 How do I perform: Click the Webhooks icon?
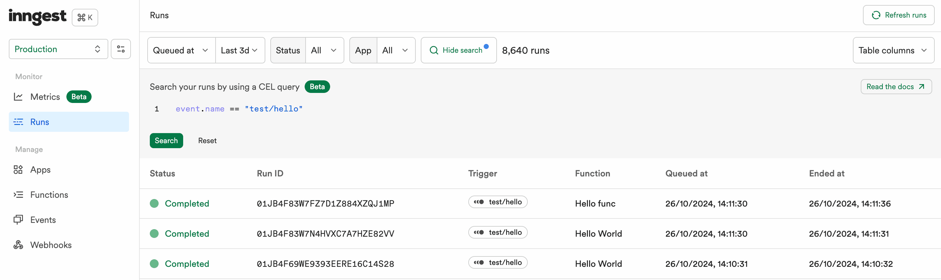[18, 245]
